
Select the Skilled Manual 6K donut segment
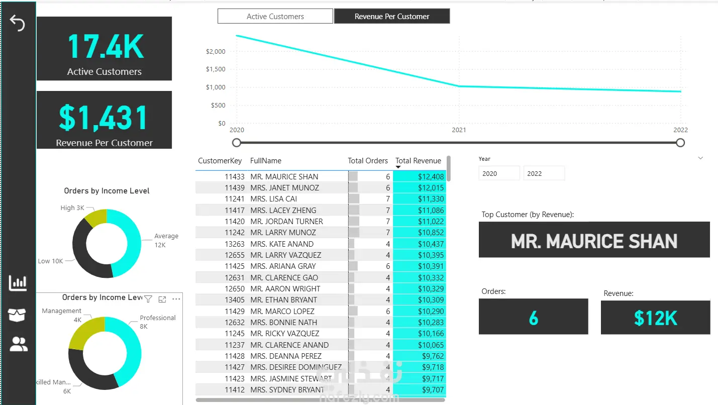pos(85,374)
